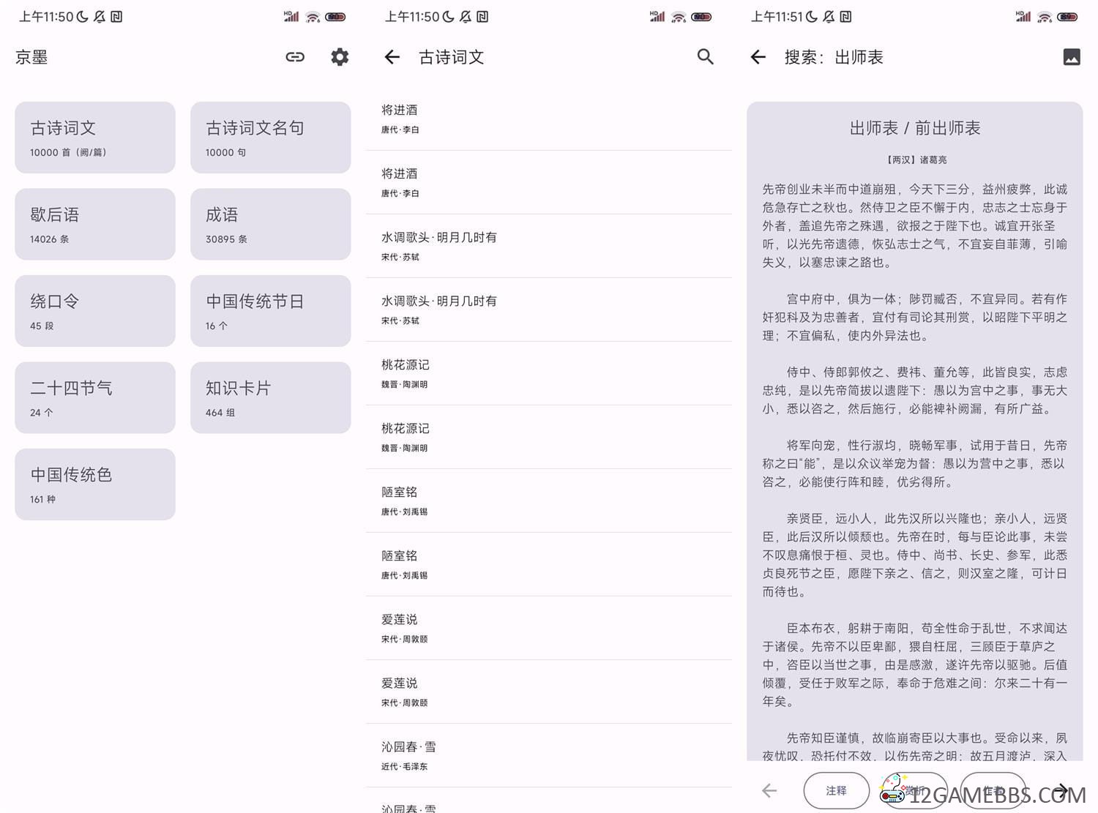Tap the 出师表 / 前出师表 title

(915, 128)
